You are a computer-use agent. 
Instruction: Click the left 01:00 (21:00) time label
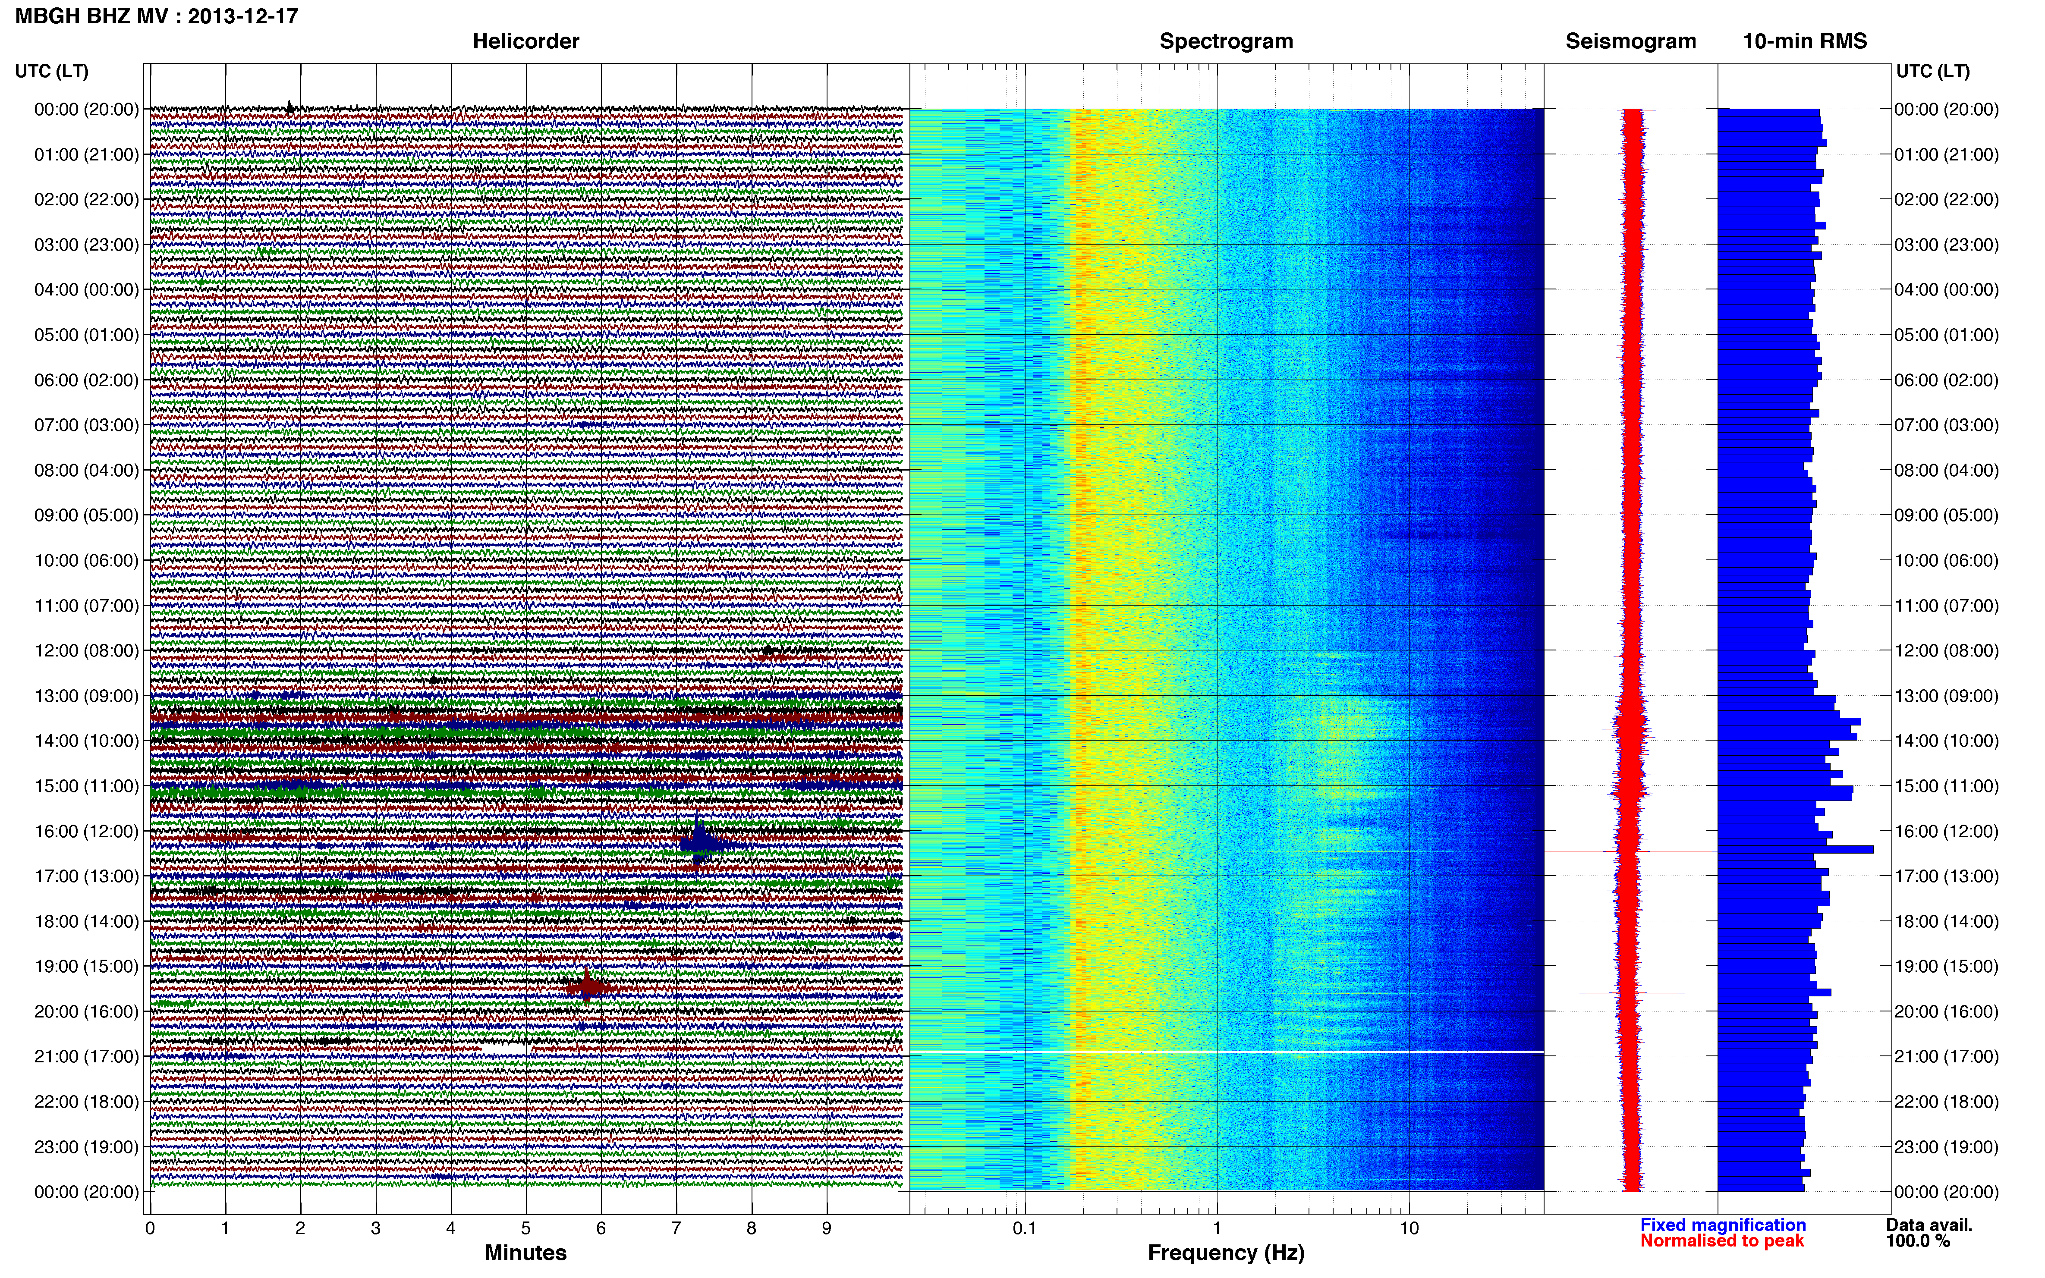86,155
